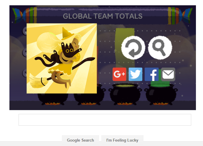Click the wrapped candy on the banner's left end
The height and width of the screenshot is (146, 203).
point(24,16)
